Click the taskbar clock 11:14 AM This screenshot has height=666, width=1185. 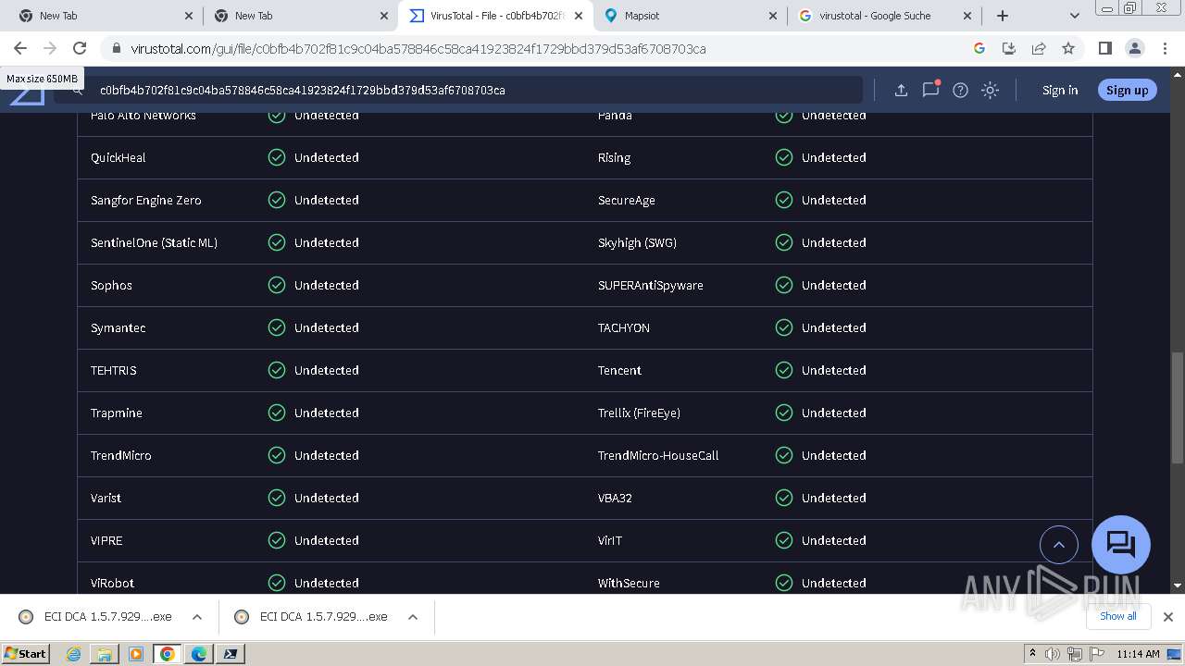1138,654
